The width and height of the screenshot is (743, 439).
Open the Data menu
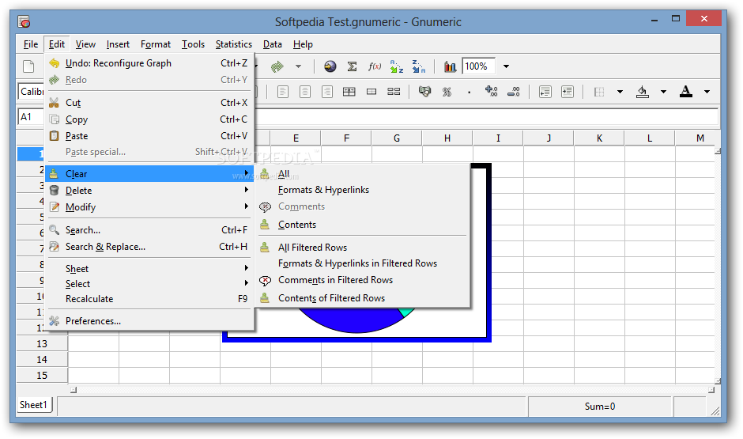273,44
